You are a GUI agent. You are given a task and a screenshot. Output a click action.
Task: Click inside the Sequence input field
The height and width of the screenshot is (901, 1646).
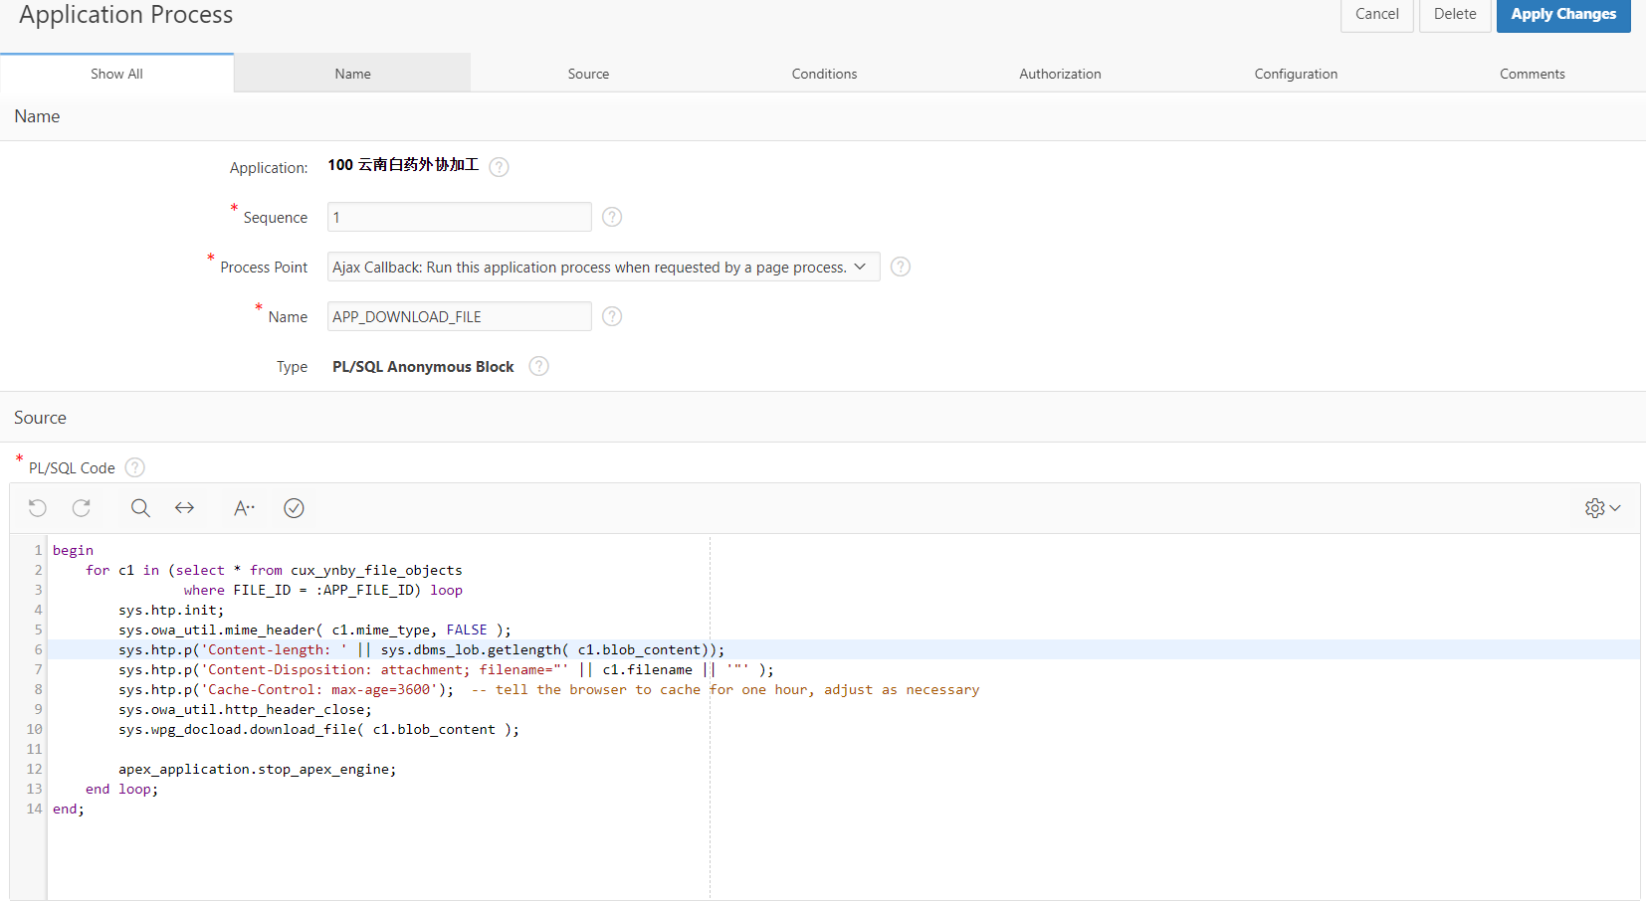458,217
